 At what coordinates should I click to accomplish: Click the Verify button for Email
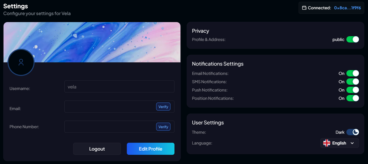163,107
